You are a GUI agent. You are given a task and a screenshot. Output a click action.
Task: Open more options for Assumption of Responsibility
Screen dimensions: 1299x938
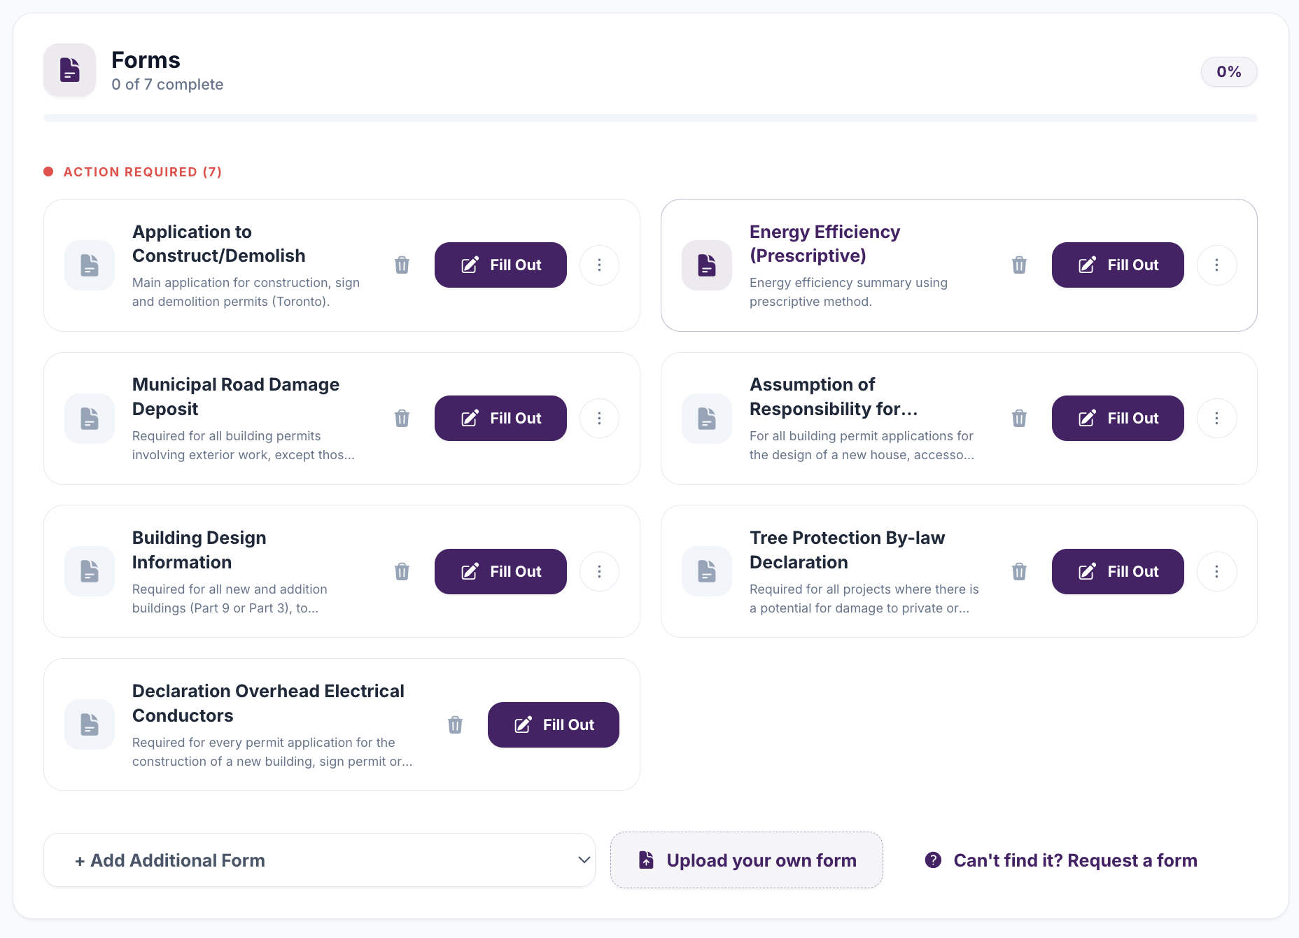pos(1216,419)
